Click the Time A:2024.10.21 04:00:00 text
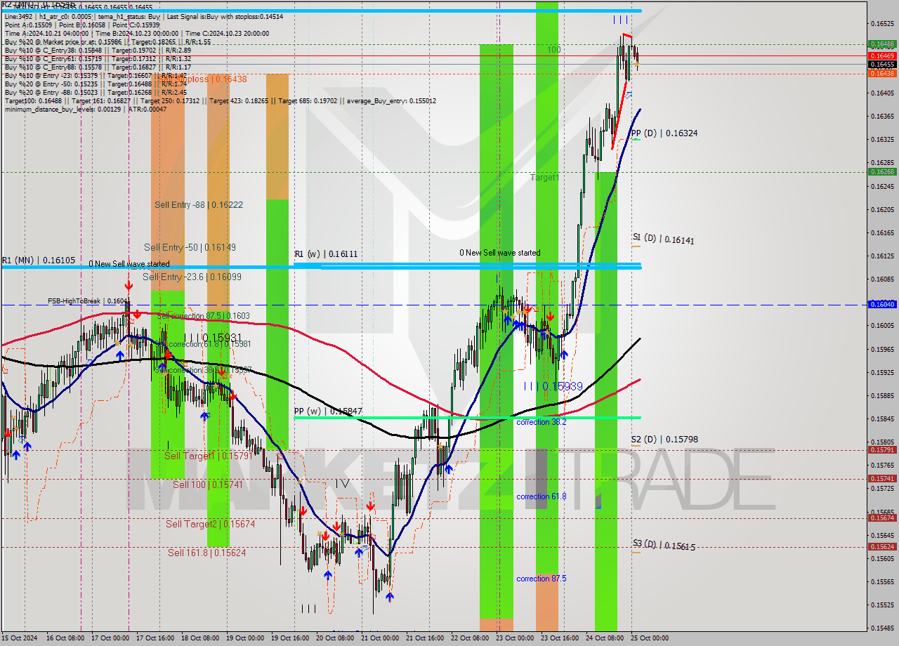 [46, 33]
